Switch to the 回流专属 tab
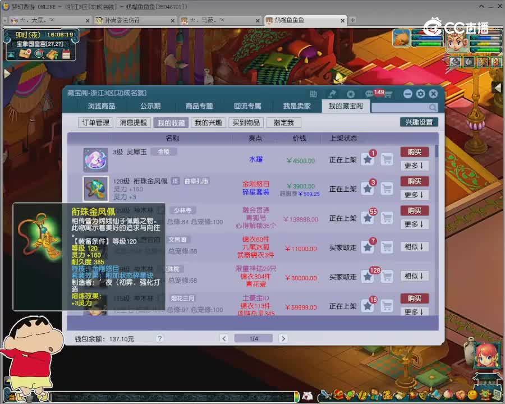Image resolution: width=505 pixels, height=404 pixels. point(247,106)
